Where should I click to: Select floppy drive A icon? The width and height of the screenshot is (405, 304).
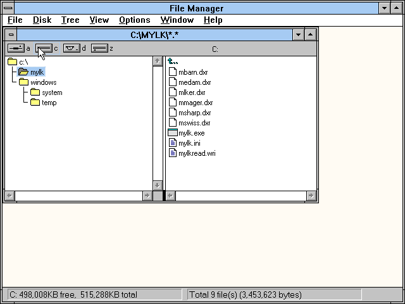tap(15, 48)
